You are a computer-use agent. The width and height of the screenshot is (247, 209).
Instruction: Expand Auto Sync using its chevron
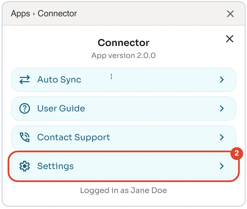(222, 79)
